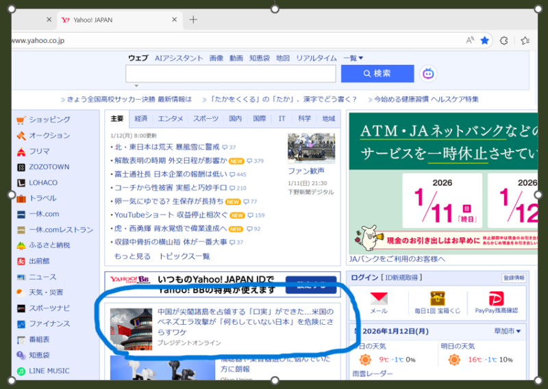Click the favorites star in address bar
Viewport: 548px width, 389px height.
(485, 40)
